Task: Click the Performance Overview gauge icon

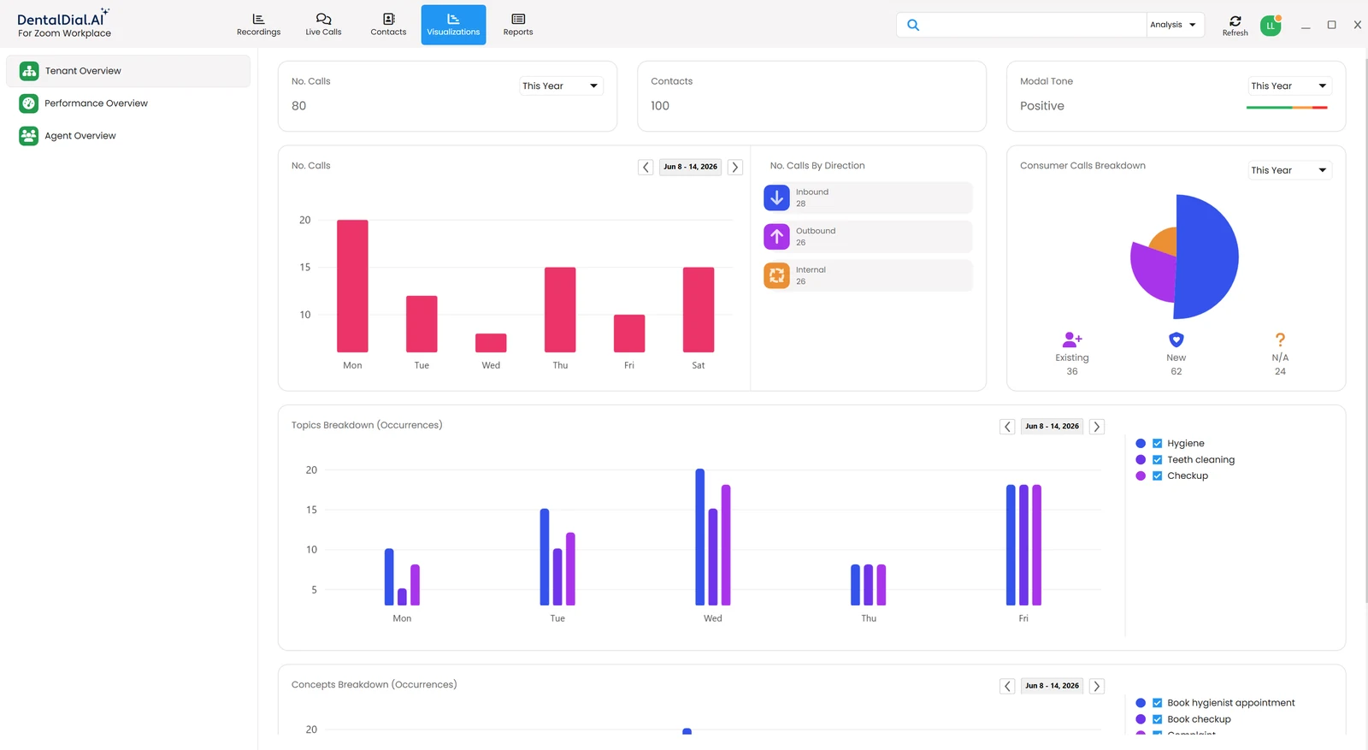Action: [x=29, y=103]
